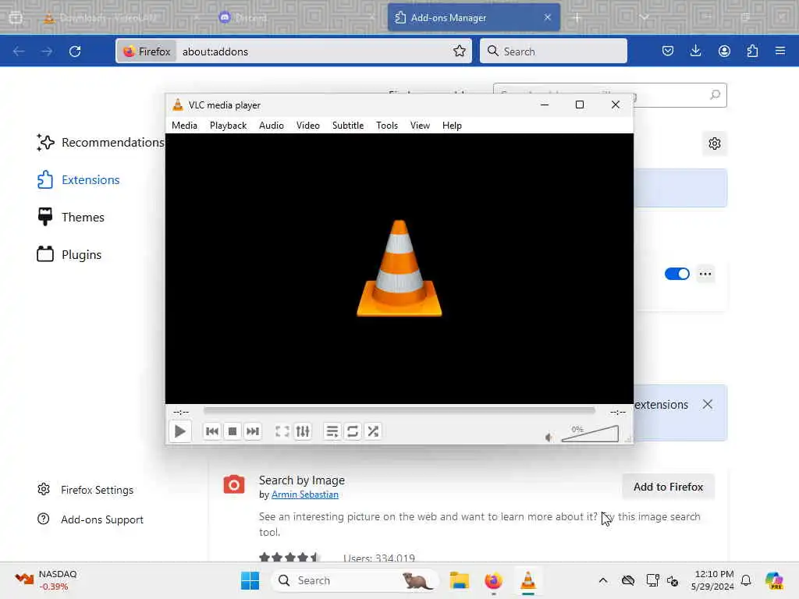Screen dimensions: 799x599
Task: Open Firefox hamburger application menu
Action: pos(780,51)
